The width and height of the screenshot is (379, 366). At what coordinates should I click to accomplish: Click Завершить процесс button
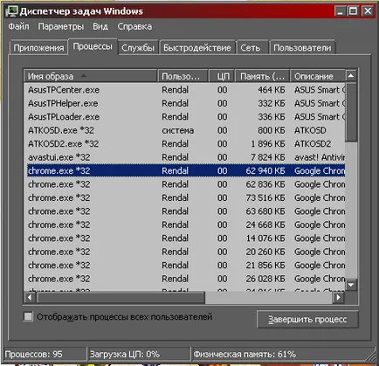pos(307,320)
